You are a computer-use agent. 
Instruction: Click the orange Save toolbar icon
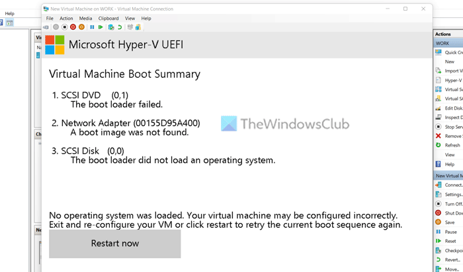[81, 27]
